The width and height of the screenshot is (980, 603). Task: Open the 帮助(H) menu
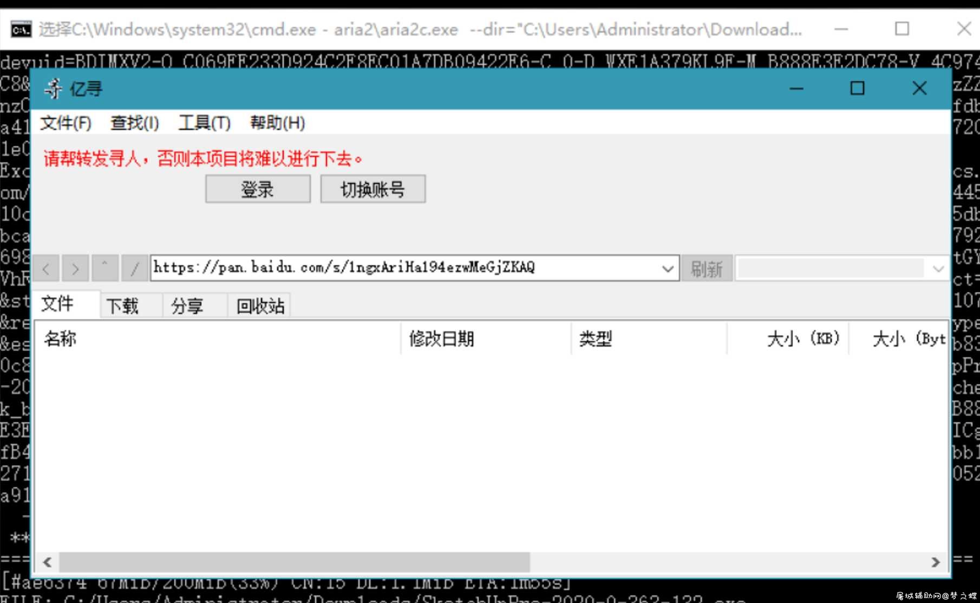(277, 123)
